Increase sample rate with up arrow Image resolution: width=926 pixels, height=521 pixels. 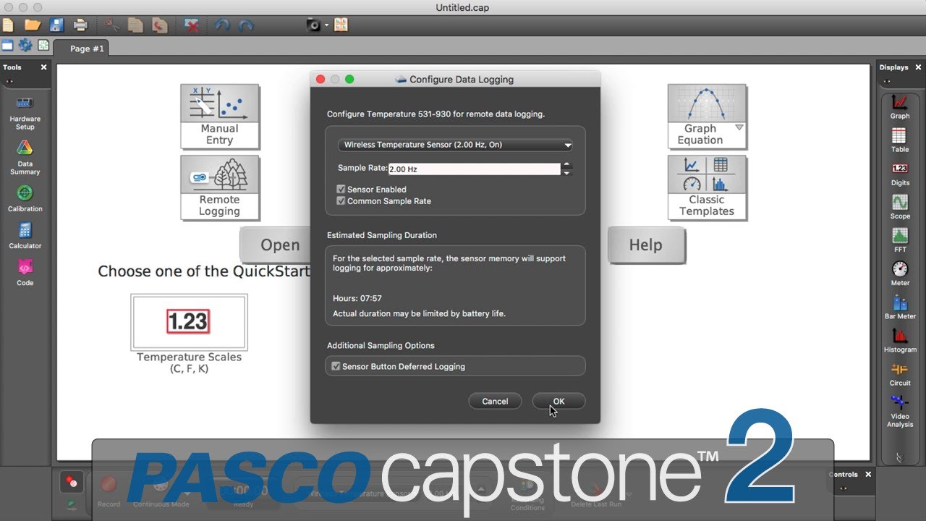[567, 165]
